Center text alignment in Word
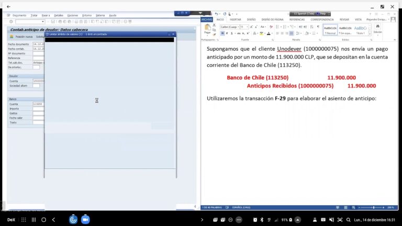 coord(282,33)
